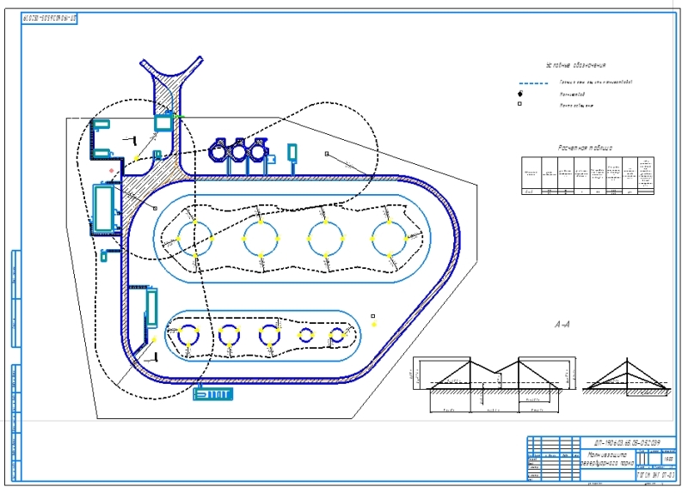
Task: Select the 'А-А' section label
Action: (562, 325)
